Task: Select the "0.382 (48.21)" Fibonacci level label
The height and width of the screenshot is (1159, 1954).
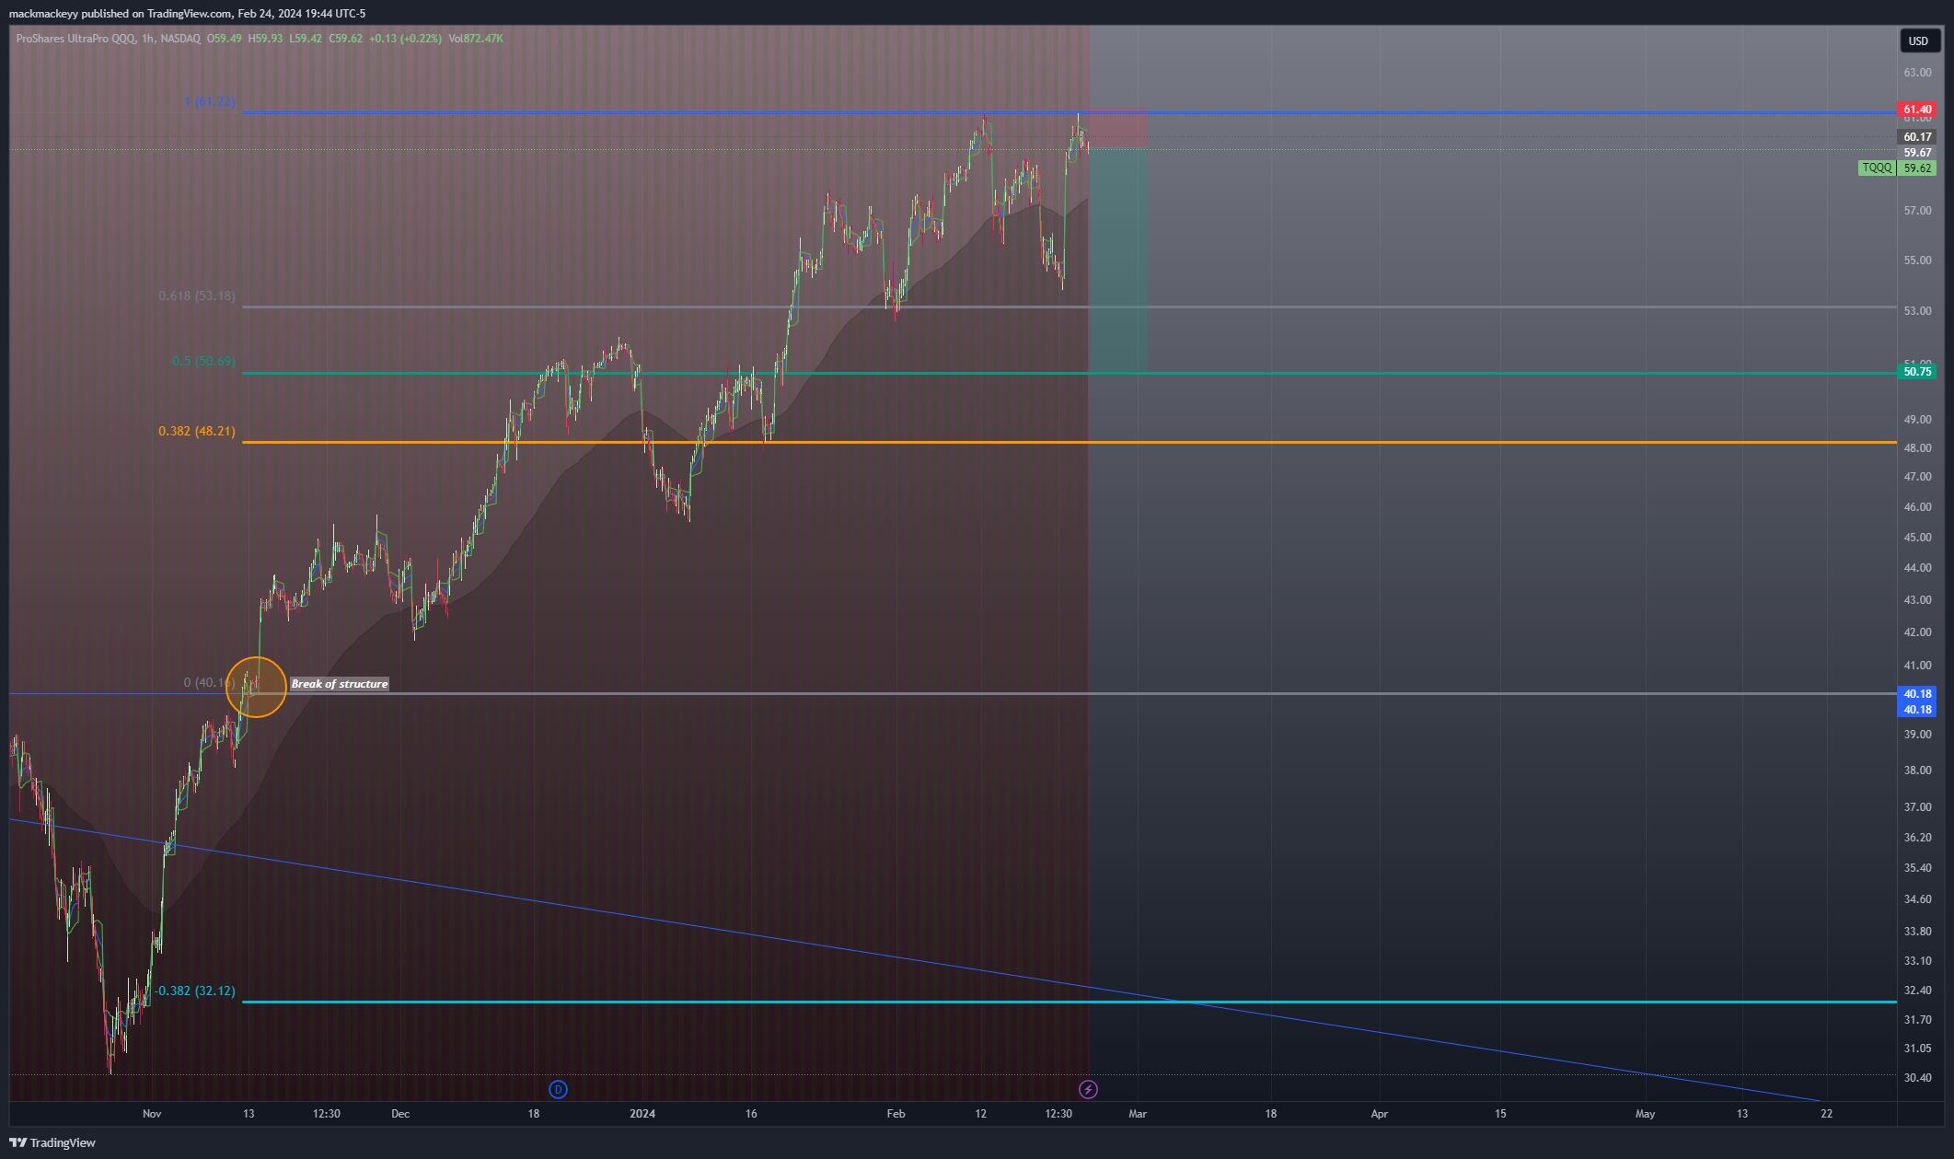Action: 196,431
